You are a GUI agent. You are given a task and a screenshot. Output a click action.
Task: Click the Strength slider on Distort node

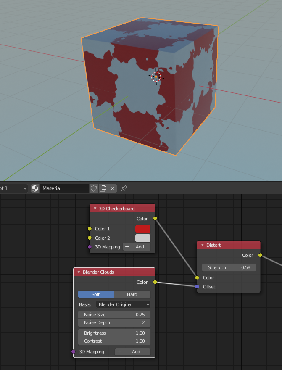pos(229,267)
